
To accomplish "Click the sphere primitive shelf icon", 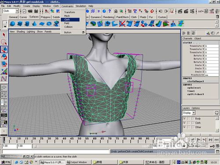I will coord(13,24).
